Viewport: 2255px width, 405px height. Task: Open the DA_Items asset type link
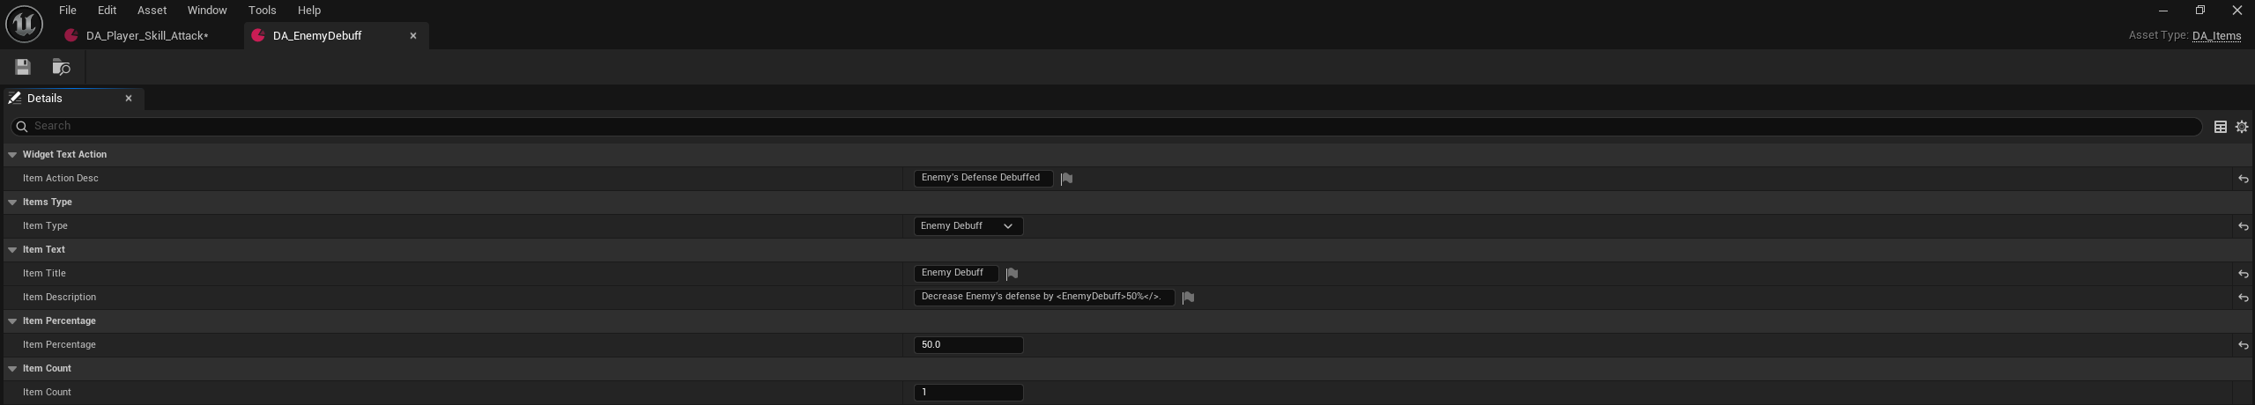point(2215,36)
